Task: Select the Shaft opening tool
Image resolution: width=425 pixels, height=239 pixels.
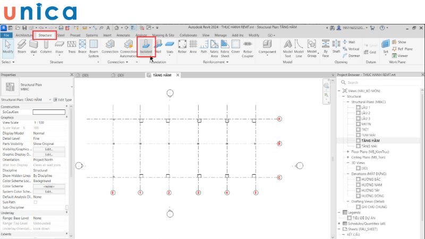Action: (336, 47)
